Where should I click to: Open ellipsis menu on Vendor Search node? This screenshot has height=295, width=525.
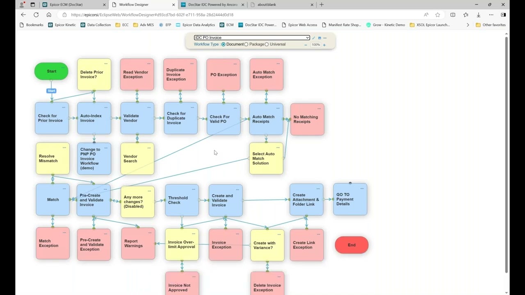(149, 147)
